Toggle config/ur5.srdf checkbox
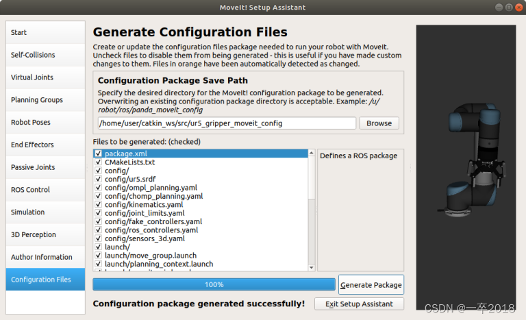The image size is (526, 320). click(99, 179)
